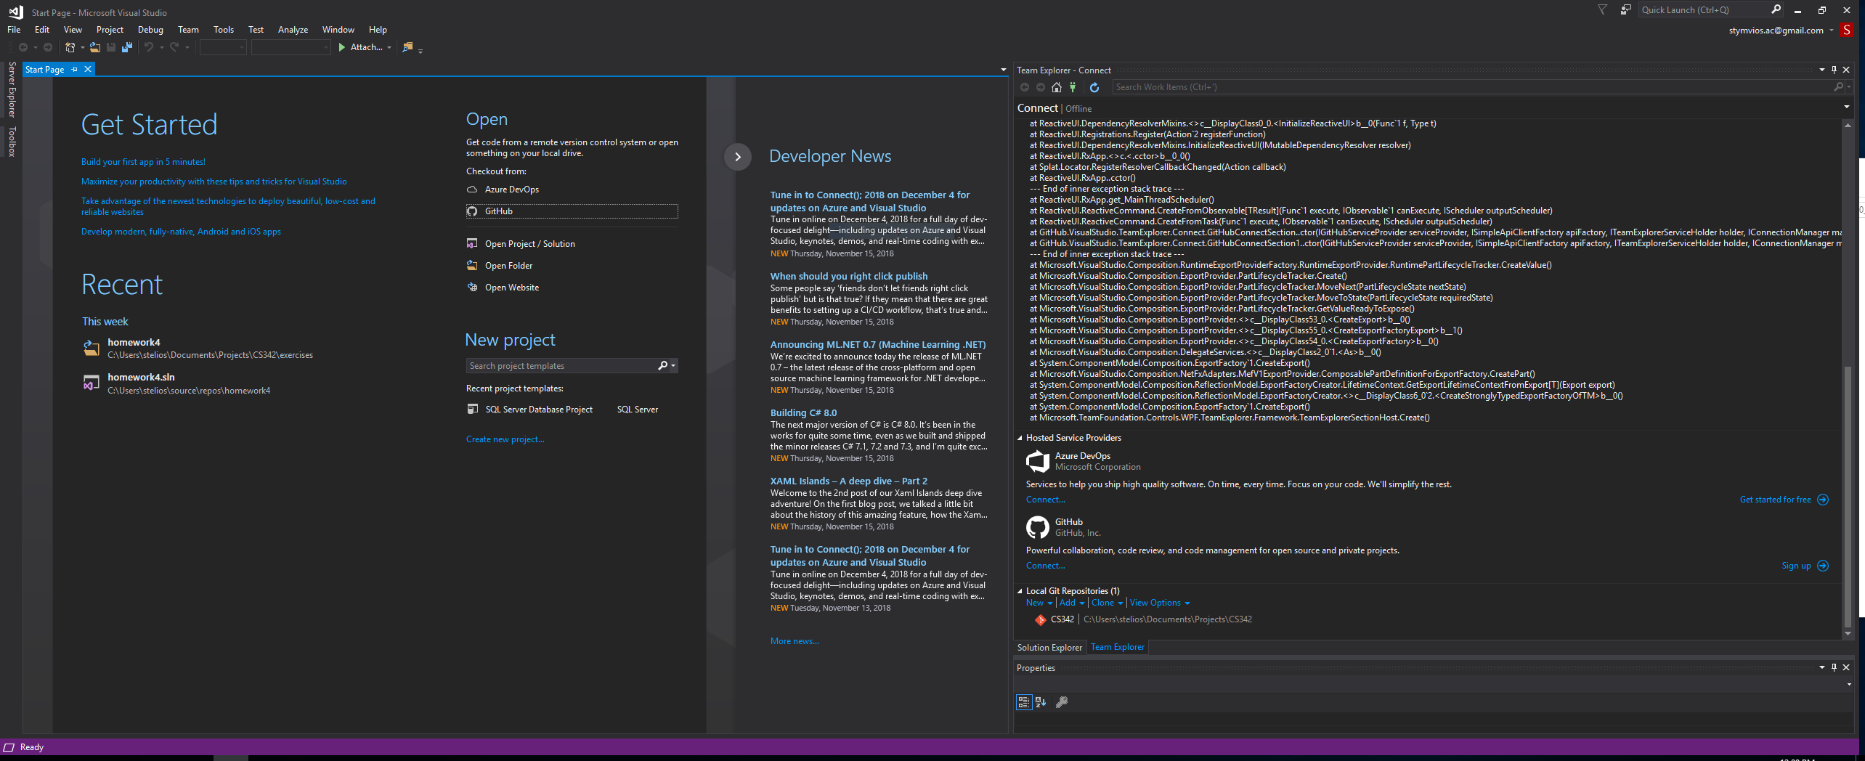Click Connect link under Azure DevOps provider
The image size is (1865, 761).
[x=1045, y=500]
